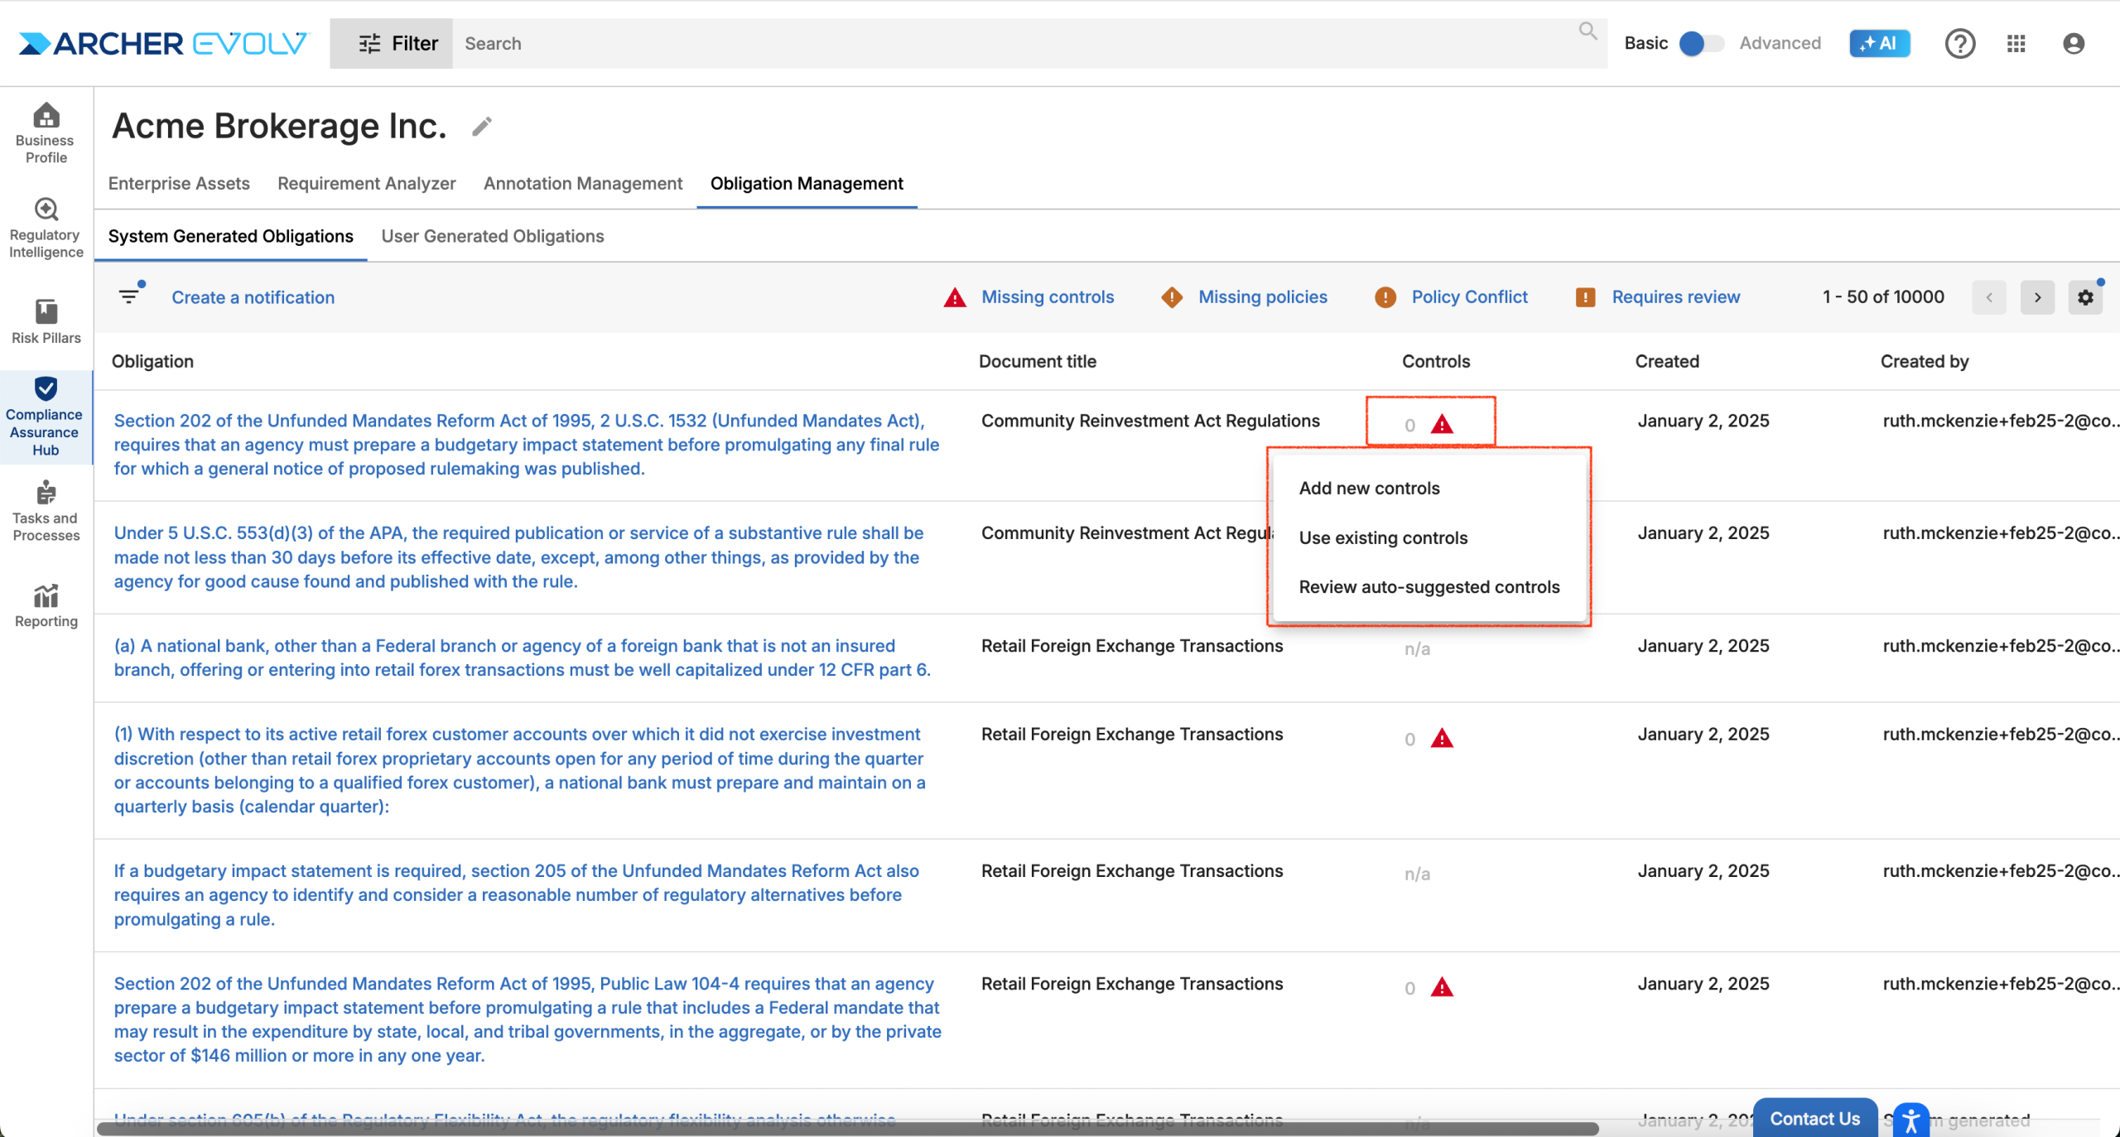Open the Reporting section
This screenshot has height=1137, width=2120.
pos(46,605)
